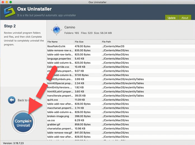Sort by File Path column header

coord(148,42)
